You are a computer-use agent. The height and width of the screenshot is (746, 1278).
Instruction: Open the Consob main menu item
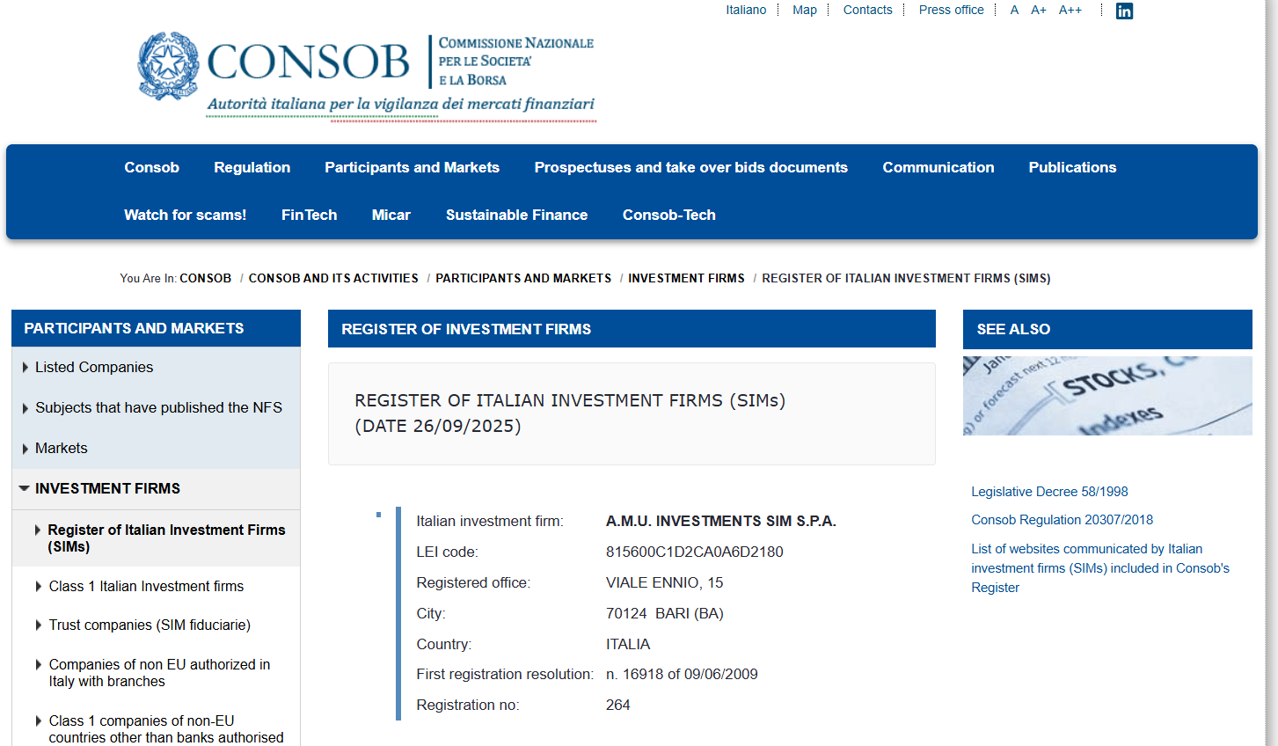pyautogui.click(x=151, y=167)
